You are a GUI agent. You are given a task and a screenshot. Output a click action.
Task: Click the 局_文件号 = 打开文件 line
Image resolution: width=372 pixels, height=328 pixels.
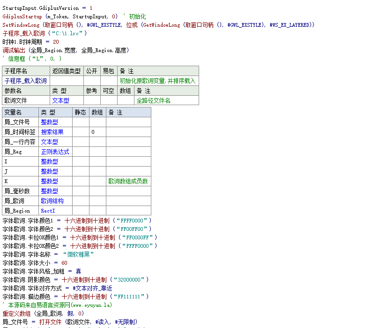pos(70,322)
